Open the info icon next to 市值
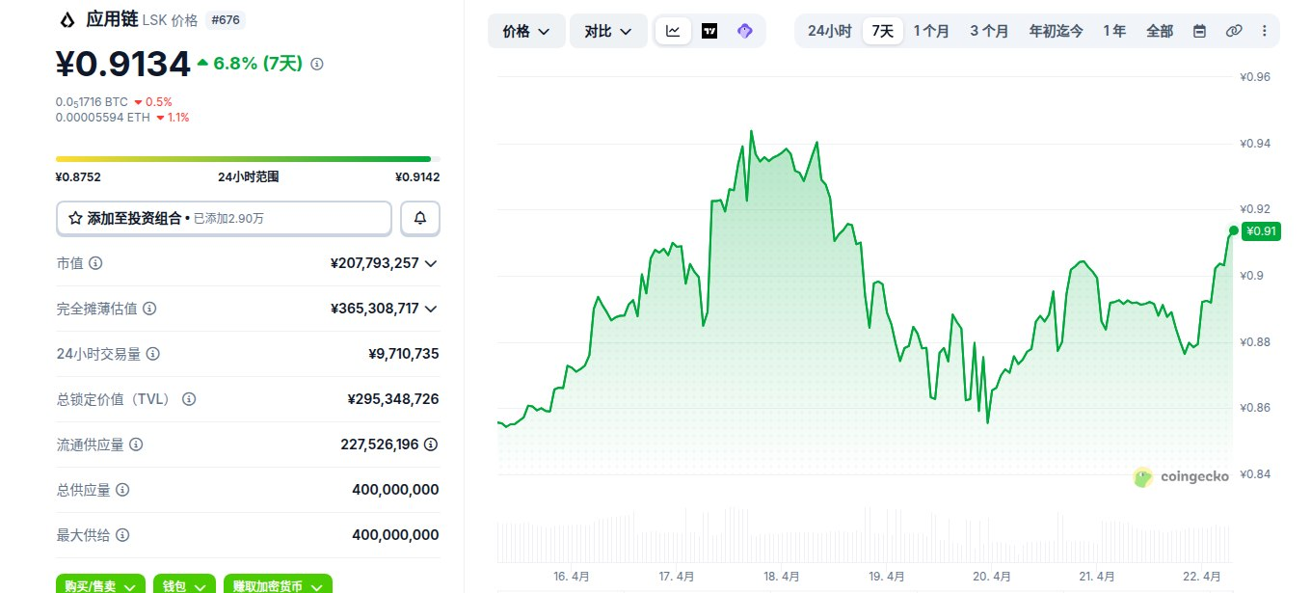The width and height of the screenshot is (1311, 593). click(95, 263)
